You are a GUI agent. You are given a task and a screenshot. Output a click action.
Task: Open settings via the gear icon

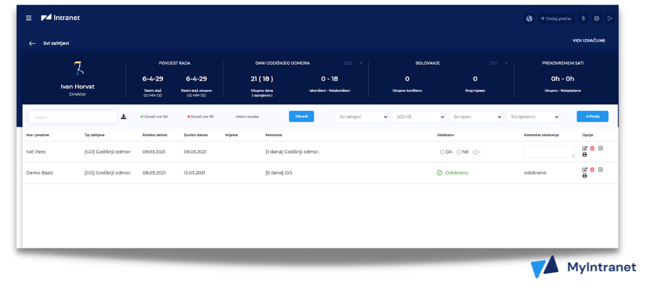coord(597,18)
